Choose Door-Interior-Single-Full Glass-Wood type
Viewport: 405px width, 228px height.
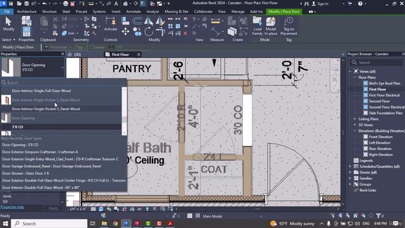(41, 91)
